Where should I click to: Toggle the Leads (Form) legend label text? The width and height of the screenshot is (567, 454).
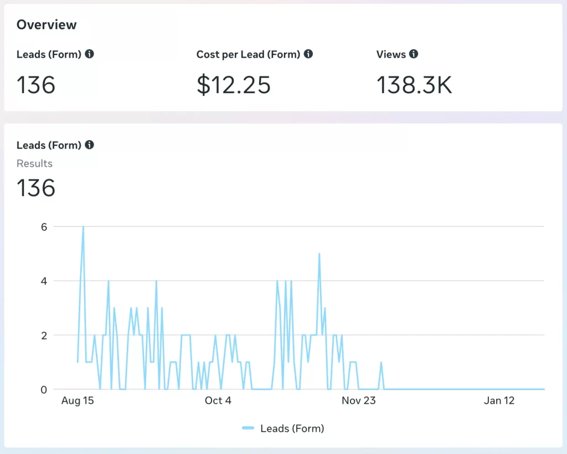click(x=292, y=428)
